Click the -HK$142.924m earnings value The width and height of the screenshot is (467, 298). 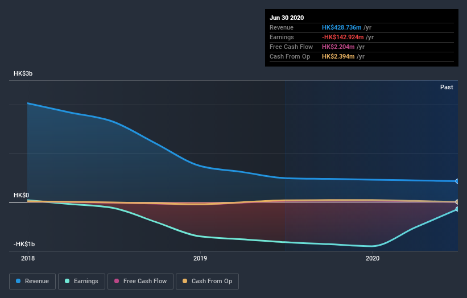pyautogui.click(x=343, y=37)
